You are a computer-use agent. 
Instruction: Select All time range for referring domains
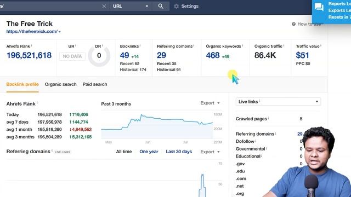124,152
